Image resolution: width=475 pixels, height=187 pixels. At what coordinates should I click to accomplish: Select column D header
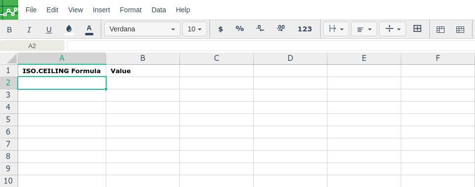290,58
